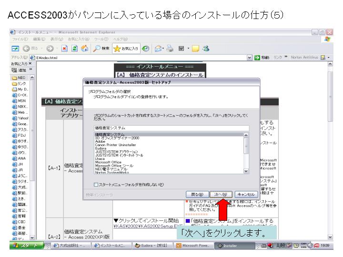Click Add (追加) in Favorites panel
This screenshot has width=343, height=257.
[19, 70]
